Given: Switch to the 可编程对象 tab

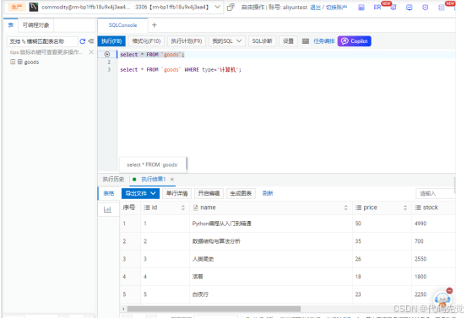Looking at the screenshot, I should (x=36, y=25).
